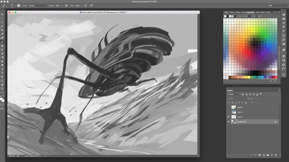This screenshot has height=162, width=289.
Task: Add a layer mask in Layers panel
Action: (x=260, y=155)
